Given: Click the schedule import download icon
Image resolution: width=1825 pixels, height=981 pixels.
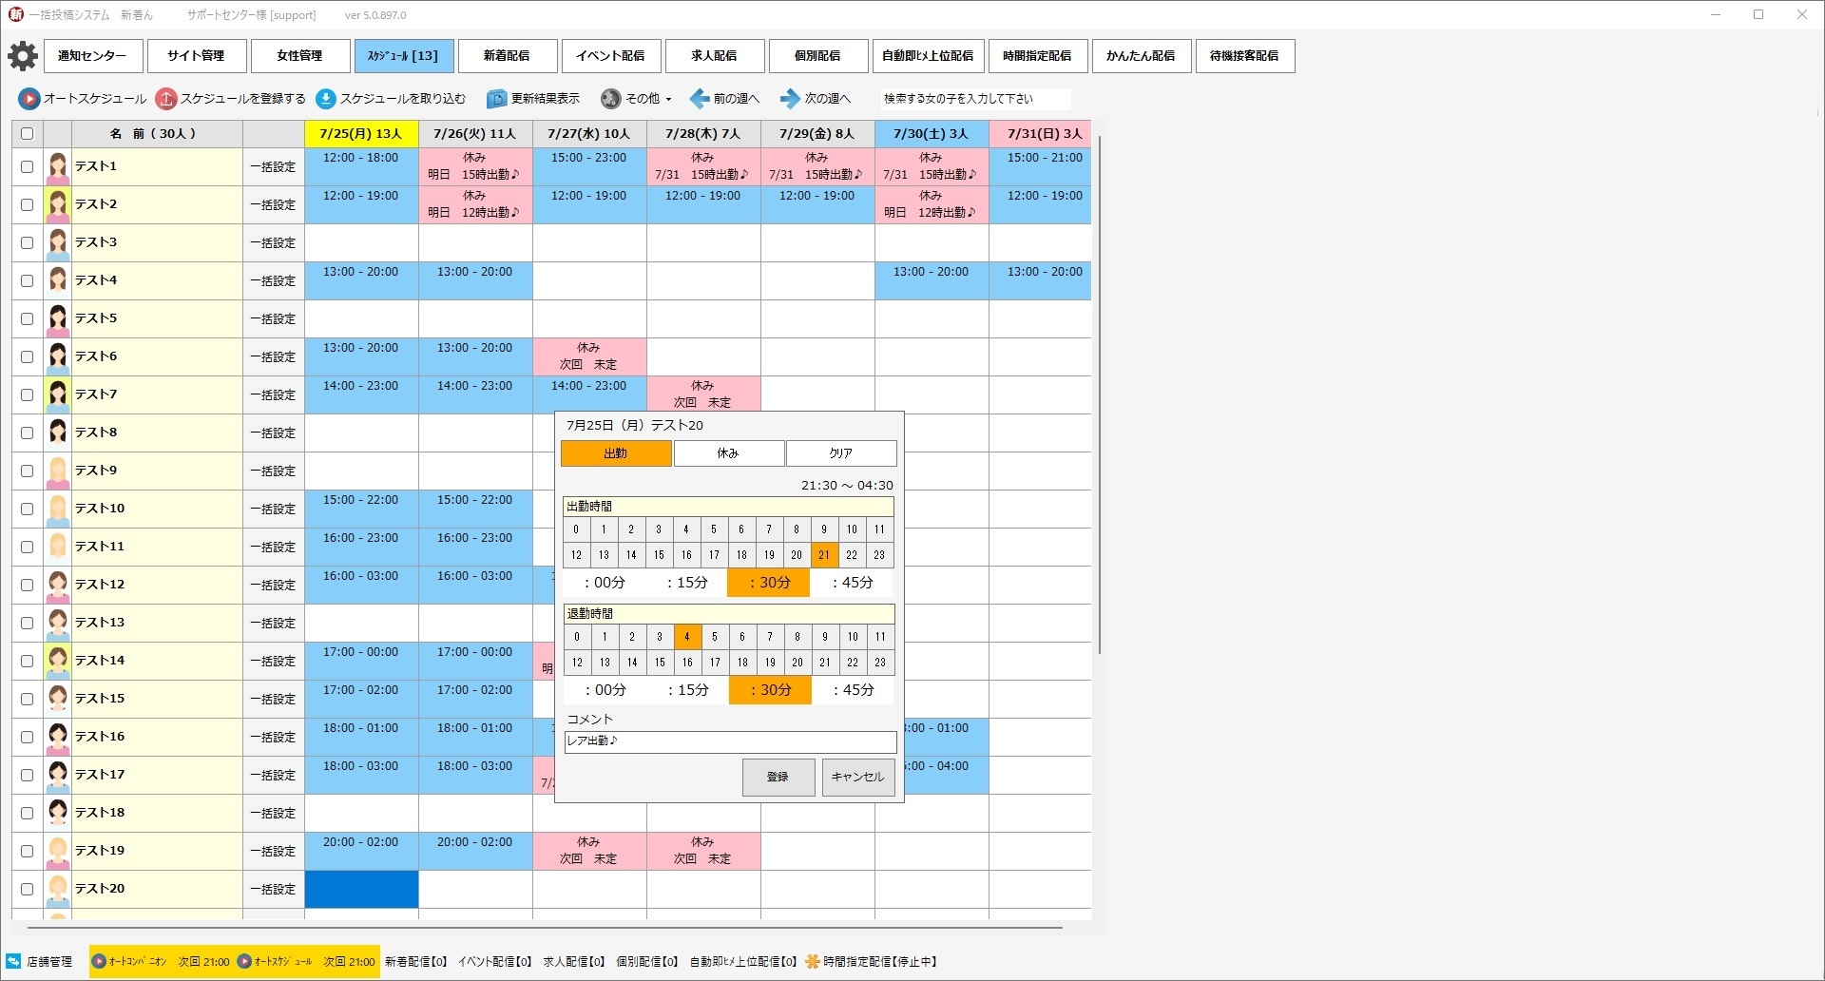Looking at the screenshot, I should [326, 99].
